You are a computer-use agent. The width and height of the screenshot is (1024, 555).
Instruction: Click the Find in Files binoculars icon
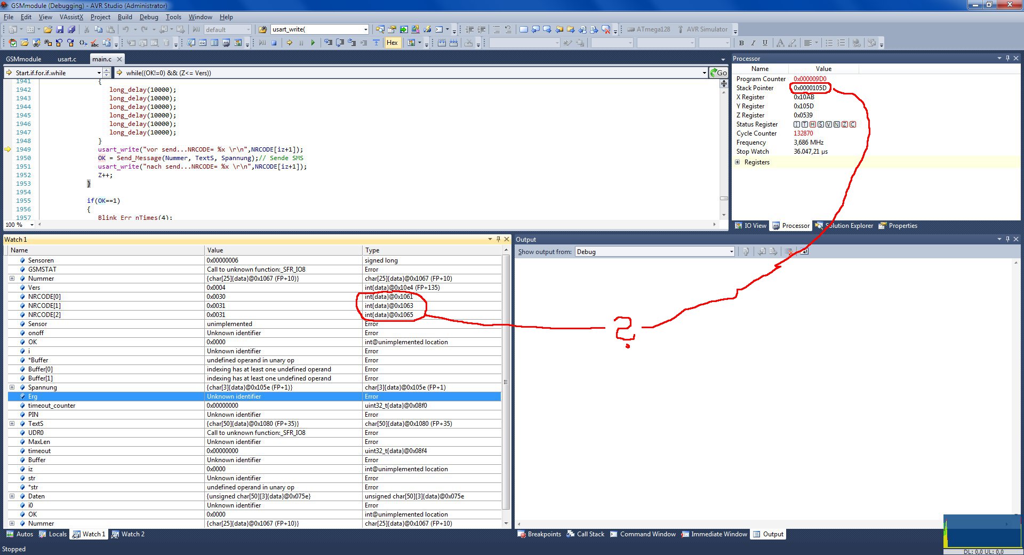point(262,29)
